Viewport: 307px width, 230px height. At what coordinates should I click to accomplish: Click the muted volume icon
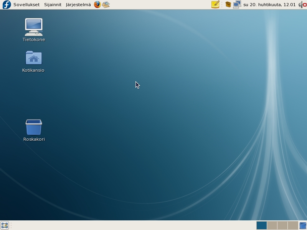pyautogui.click(x=302, y=5)
